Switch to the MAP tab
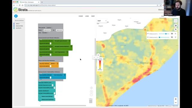Image resolution: width=192 pixels, height=108 pixels. coord(163,16)
